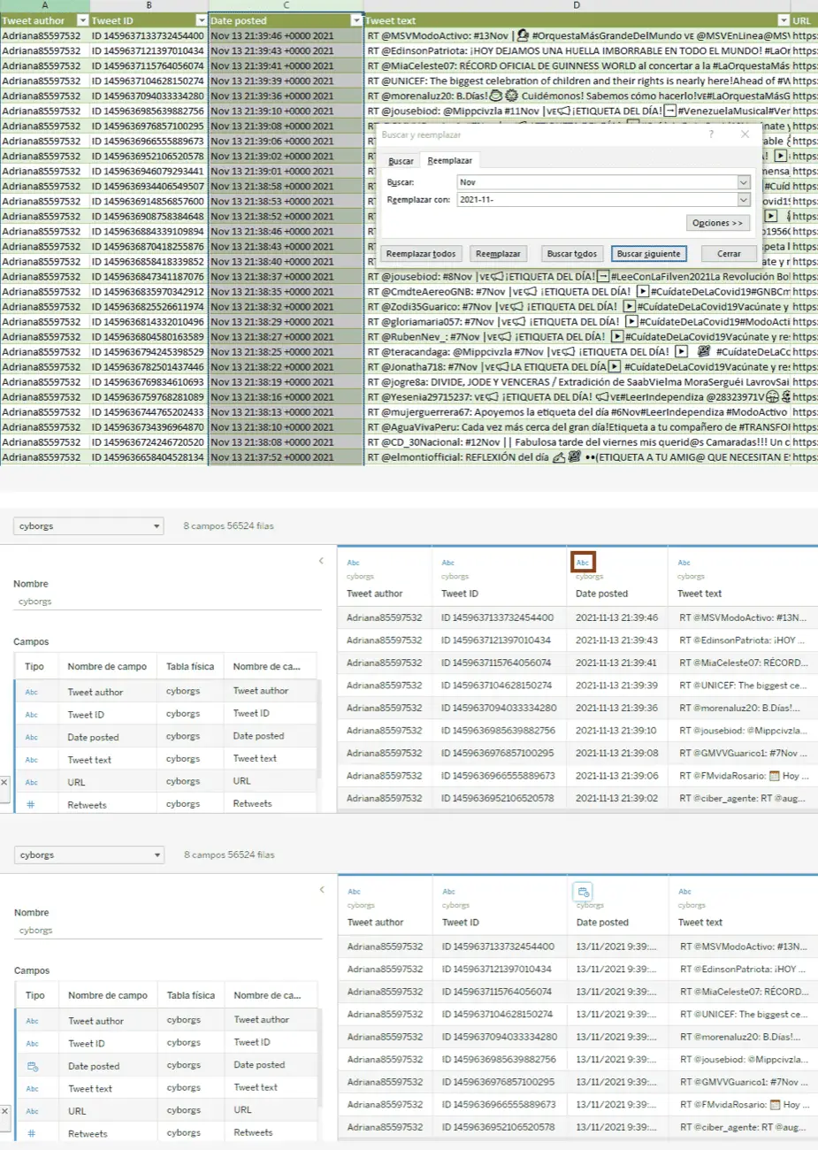Click the Abc icon above Tweet text in lower panel

click(685, 892)
